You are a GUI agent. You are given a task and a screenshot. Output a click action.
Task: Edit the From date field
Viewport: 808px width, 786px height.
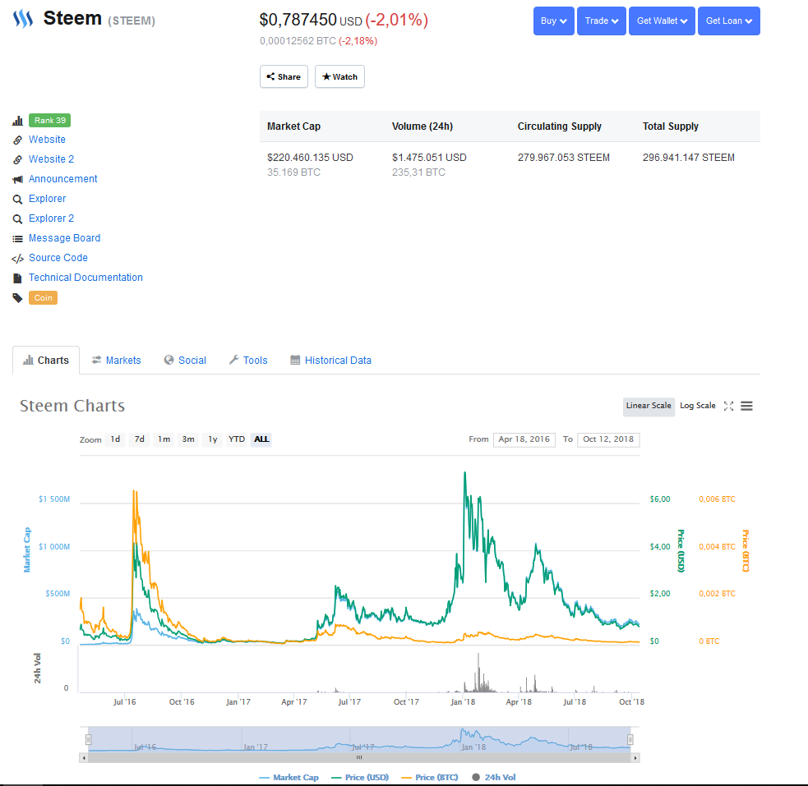[524, 439]
